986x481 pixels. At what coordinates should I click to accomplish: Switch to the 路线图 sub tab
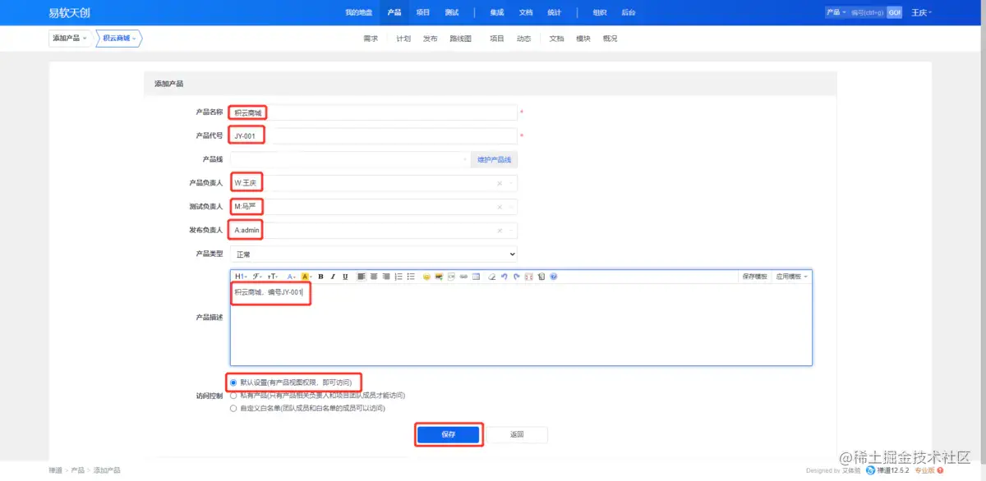pyautogui.click(x=461, y=39)
